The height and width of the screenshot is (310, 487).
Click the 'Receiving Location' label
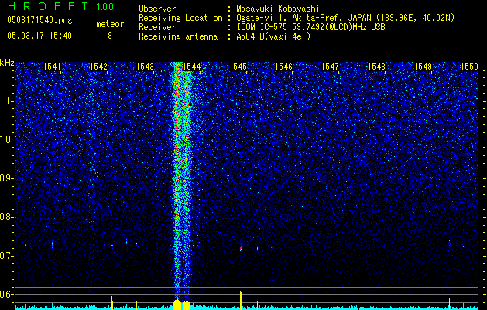pyautogui.click(x=180, y=18)
